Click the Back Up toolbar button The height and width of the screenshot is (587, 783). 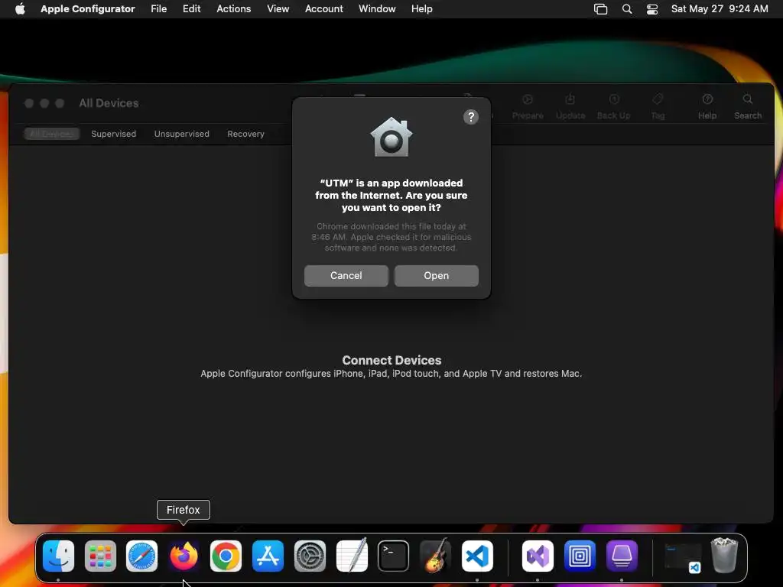coord(614,107)
